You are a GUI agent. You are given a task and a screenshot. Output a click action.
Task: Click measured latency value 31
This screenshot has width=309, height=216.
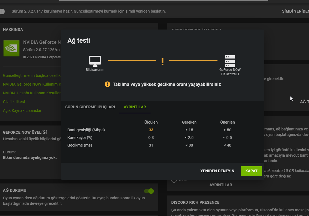pyautogui.click(x=151, y=145)
